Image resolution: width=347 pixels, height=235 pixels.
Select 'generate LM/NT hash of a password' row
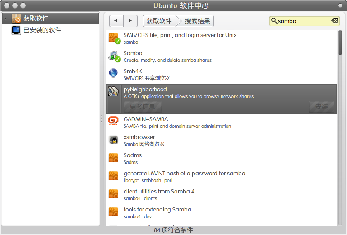[x=222, y=177]
